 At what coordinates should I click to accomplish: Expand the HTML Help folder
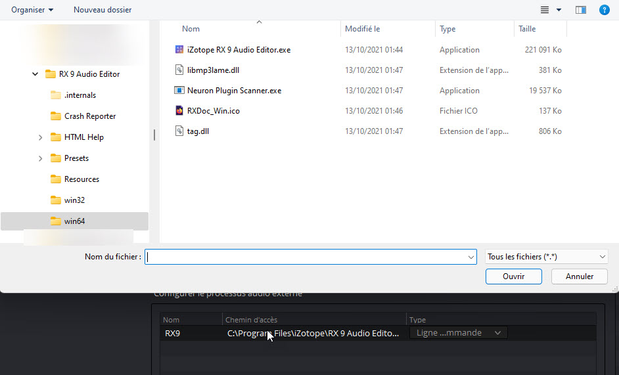[41, 137]
